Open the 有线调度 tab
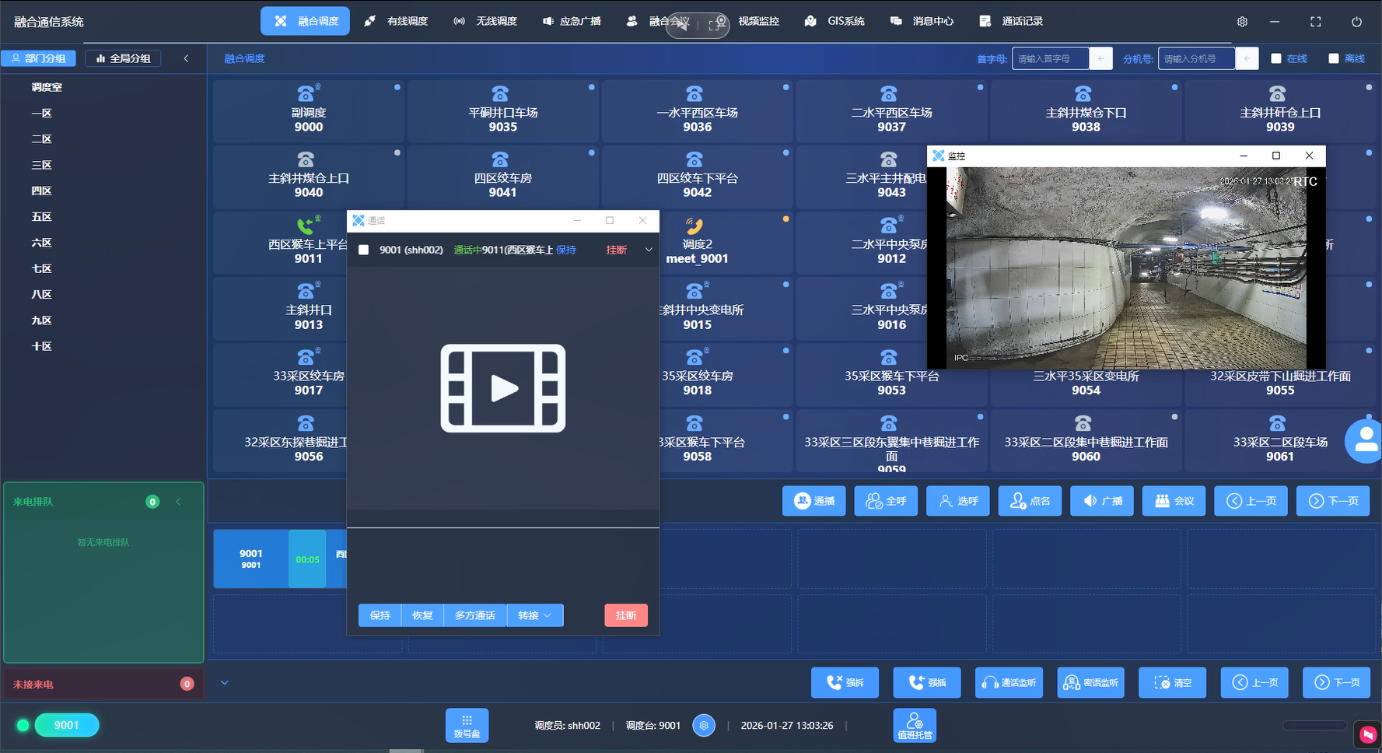The width and height of the screenshot is (1382, 753). (396, 21)
